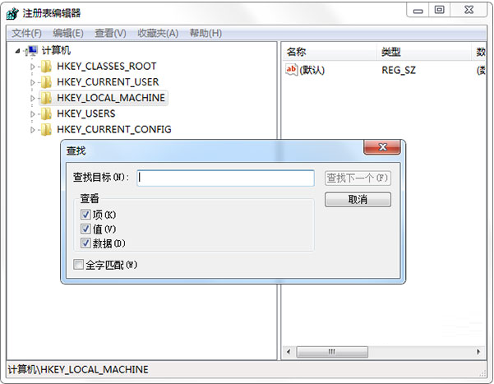
Task: Expand the HKEY_CLASSES_ROOT tree node
Action: [x=34, y=67]
